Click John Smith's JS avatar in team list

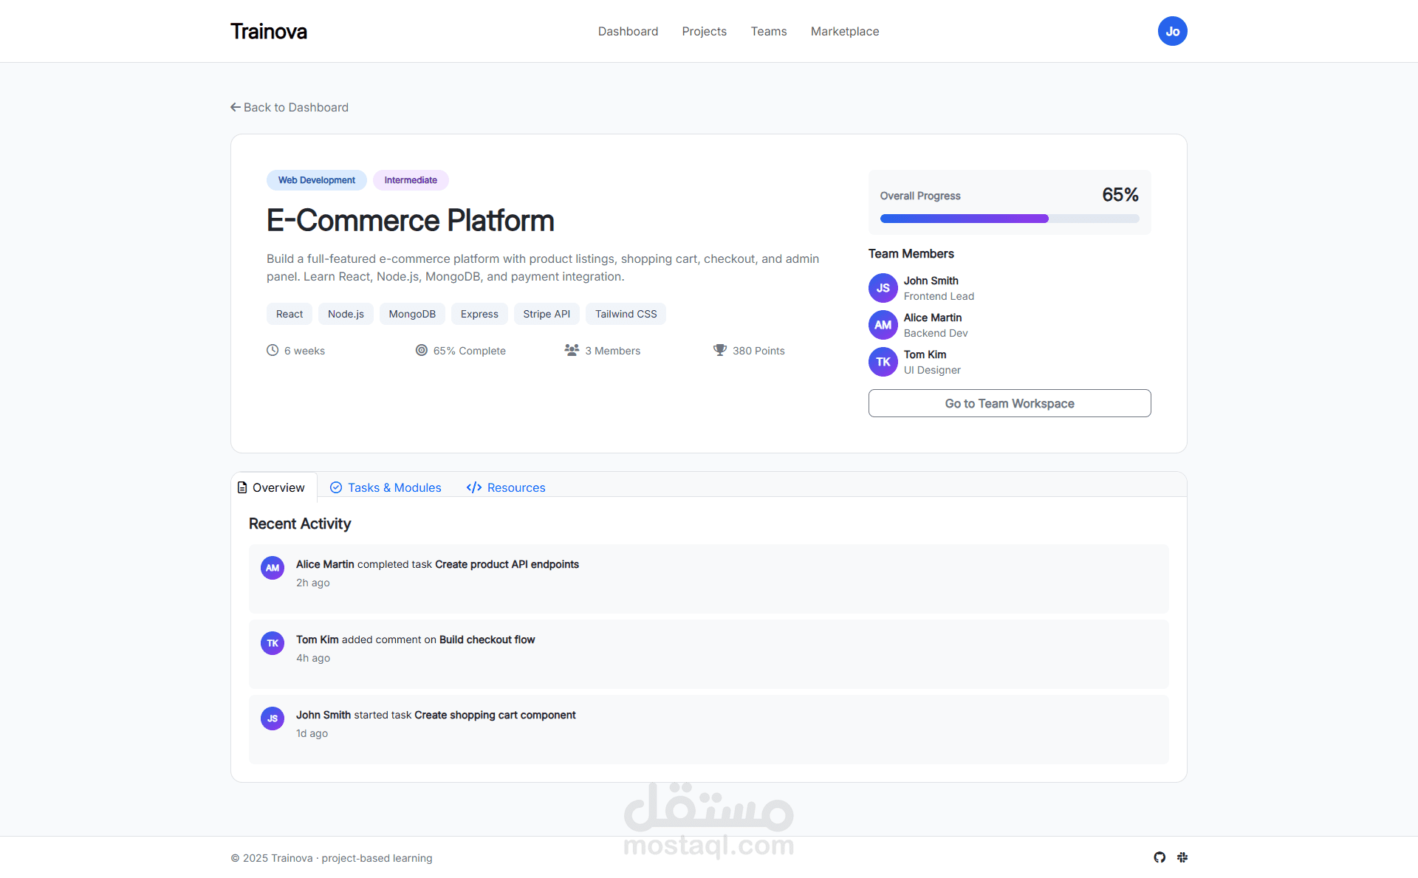tap(883, 288)
